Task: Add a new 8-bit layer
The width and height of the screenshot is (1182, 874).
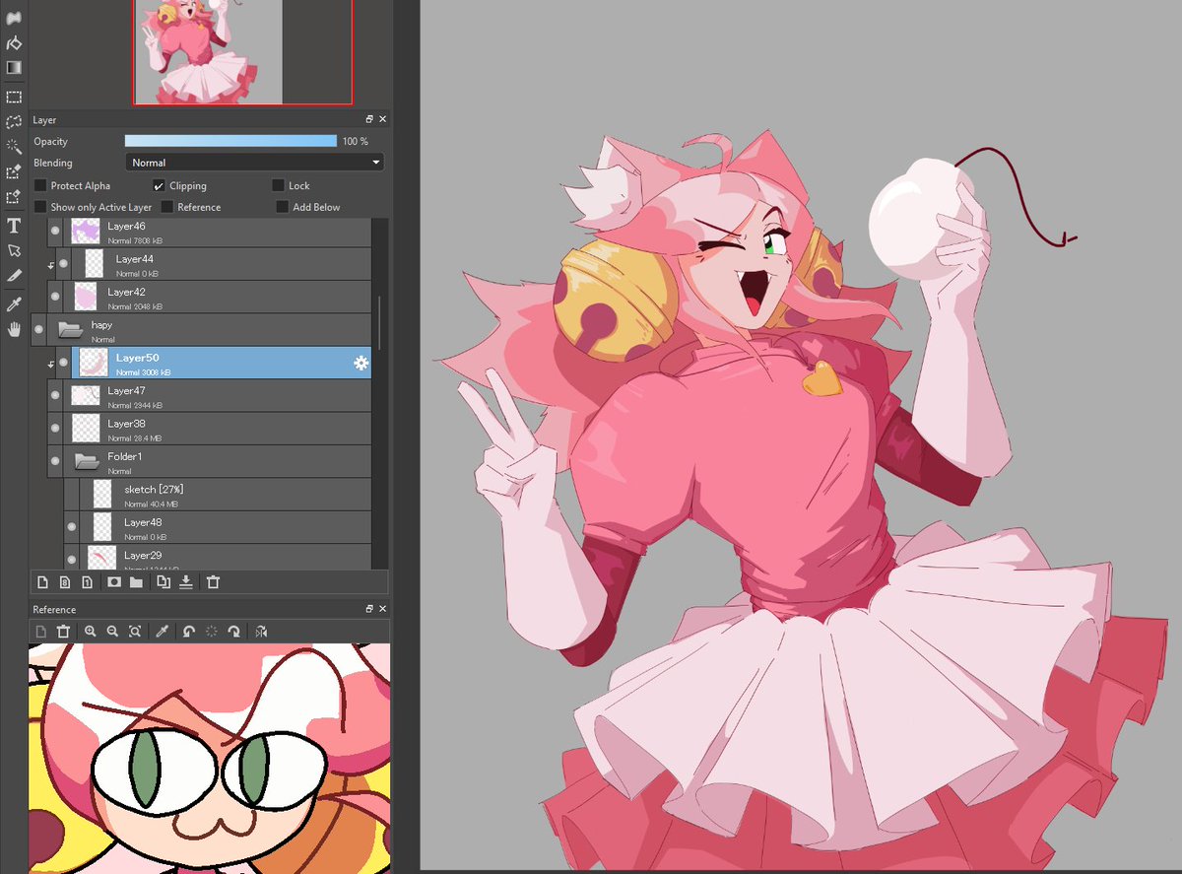Action: point(65,582)
